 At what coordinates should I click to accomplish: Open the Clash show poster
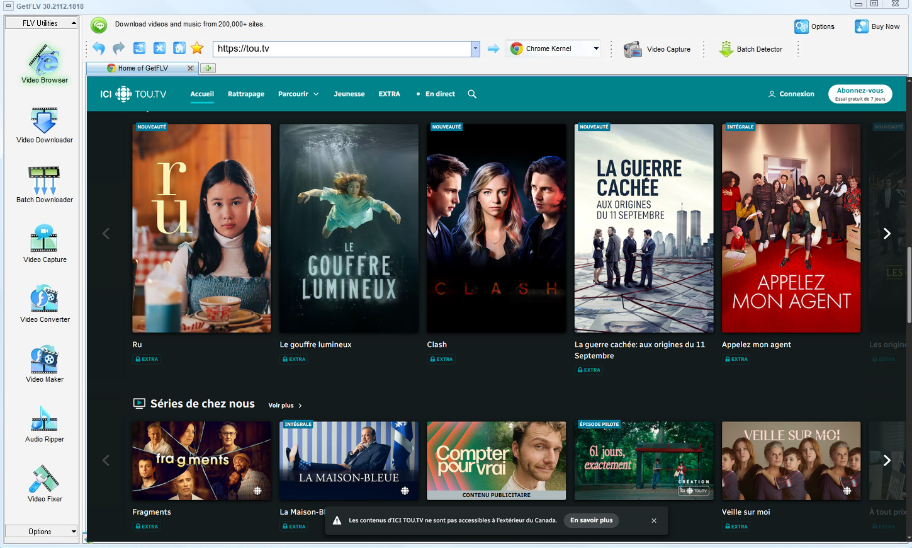[497, 228]
